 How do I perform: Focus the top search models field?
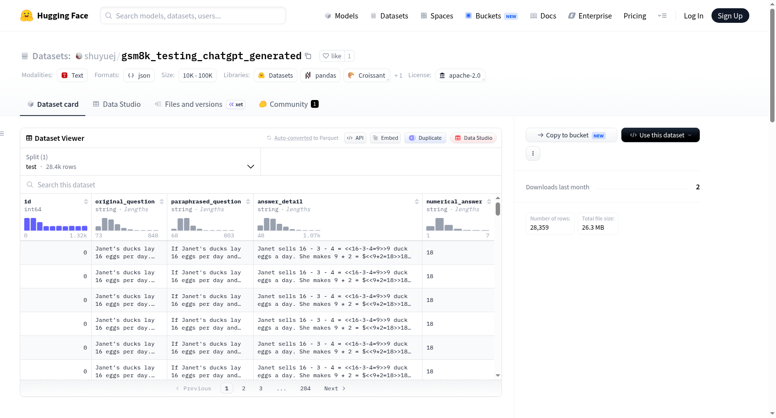[x=193, y=16]
